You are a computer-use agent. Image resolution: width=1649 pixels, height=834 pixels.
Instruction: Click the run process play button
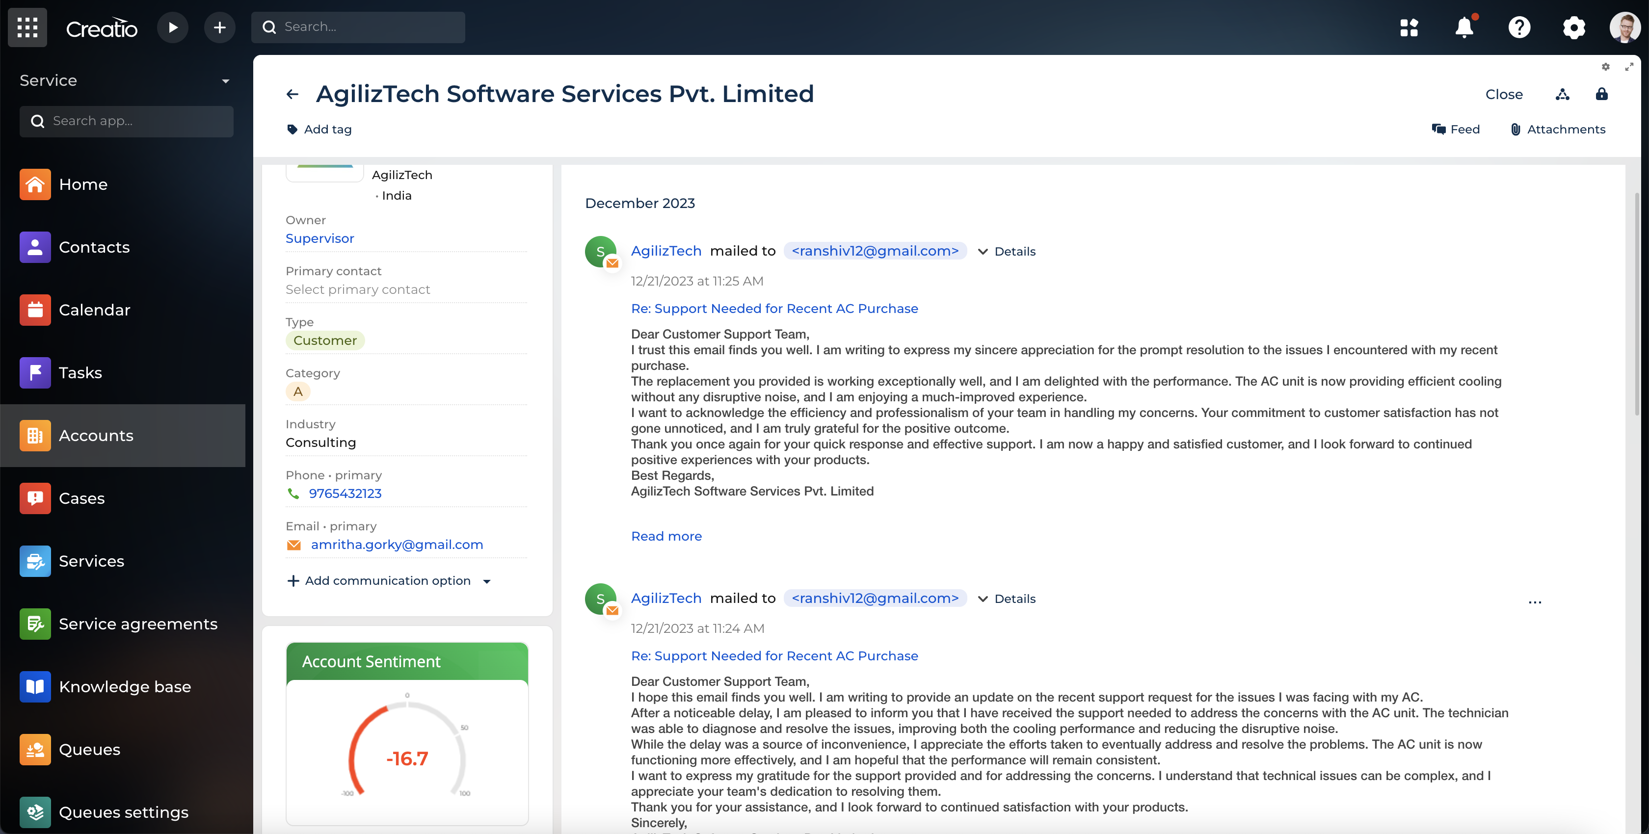[172, 27]
